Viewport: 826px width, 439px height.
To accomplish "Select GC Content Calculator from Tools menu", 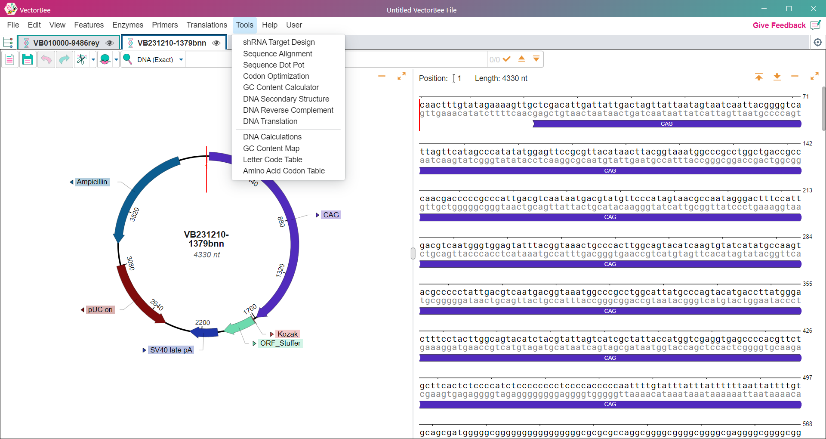I will (x=280, y=87).
